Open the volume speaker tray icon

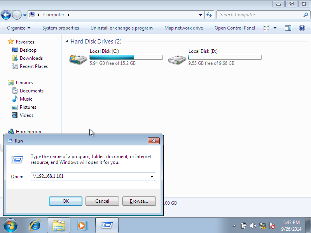point(253,226)
